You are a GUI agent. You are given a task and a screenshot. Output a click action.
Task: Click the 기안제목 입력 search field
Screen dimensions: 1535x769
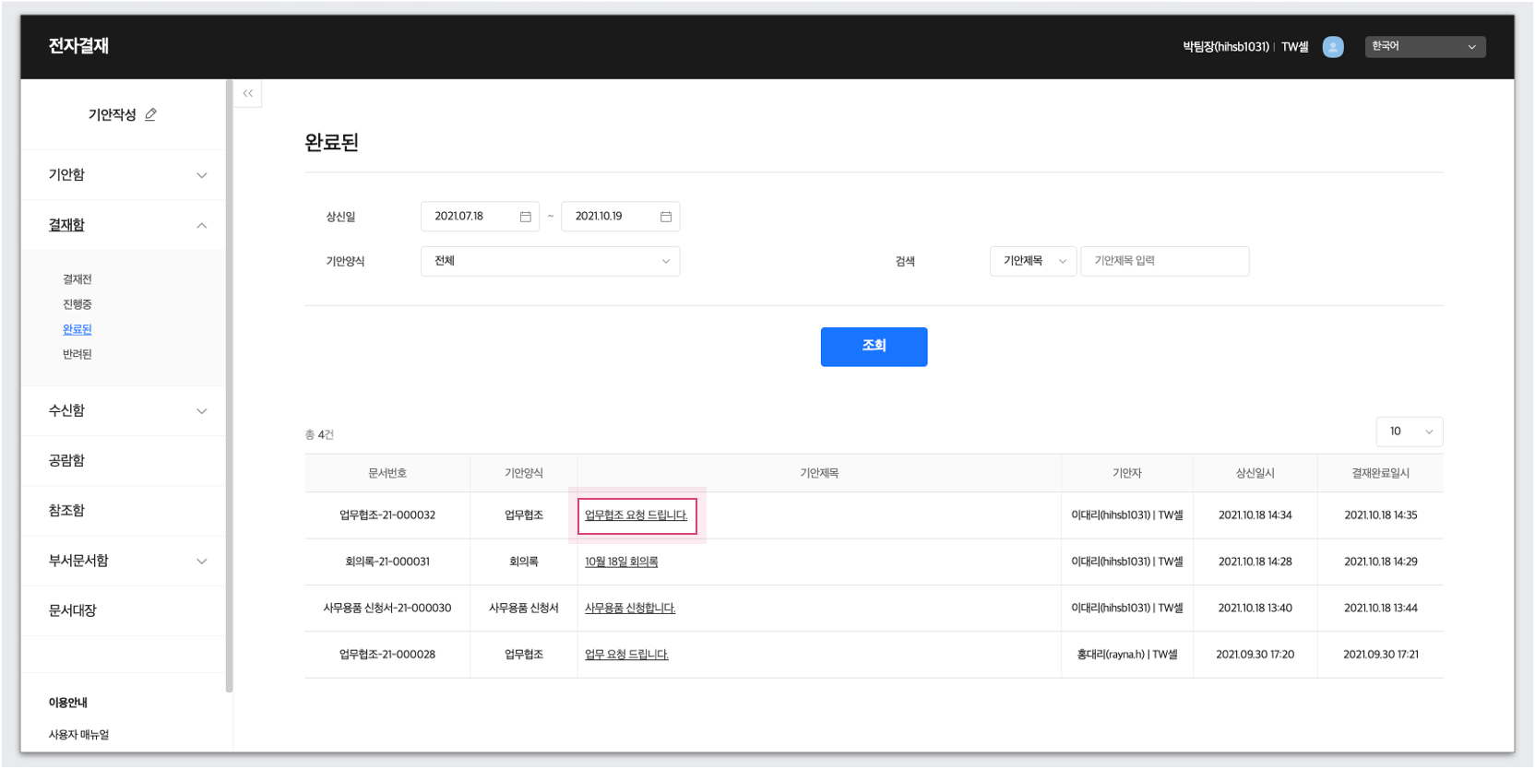tap(1164, 261)
